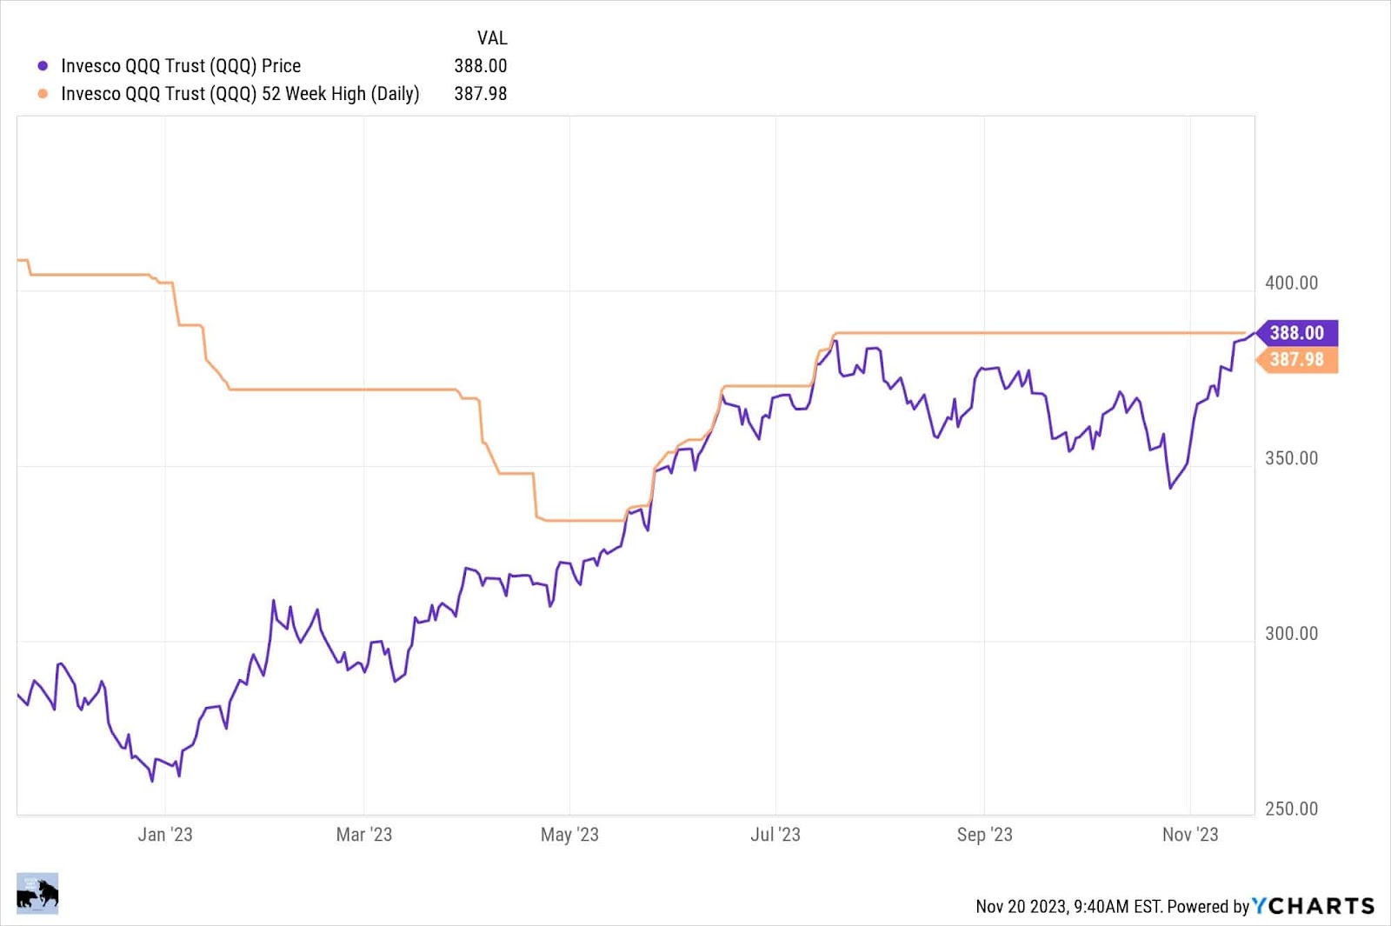Viewport: 1391px width, 926px height.
Task: Click the 388.00 value in the legend
Action: click(x=480, y=66)
